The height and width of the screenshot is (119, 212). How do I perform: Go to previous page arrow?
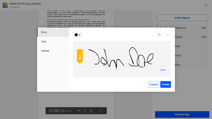coord(50,111)
